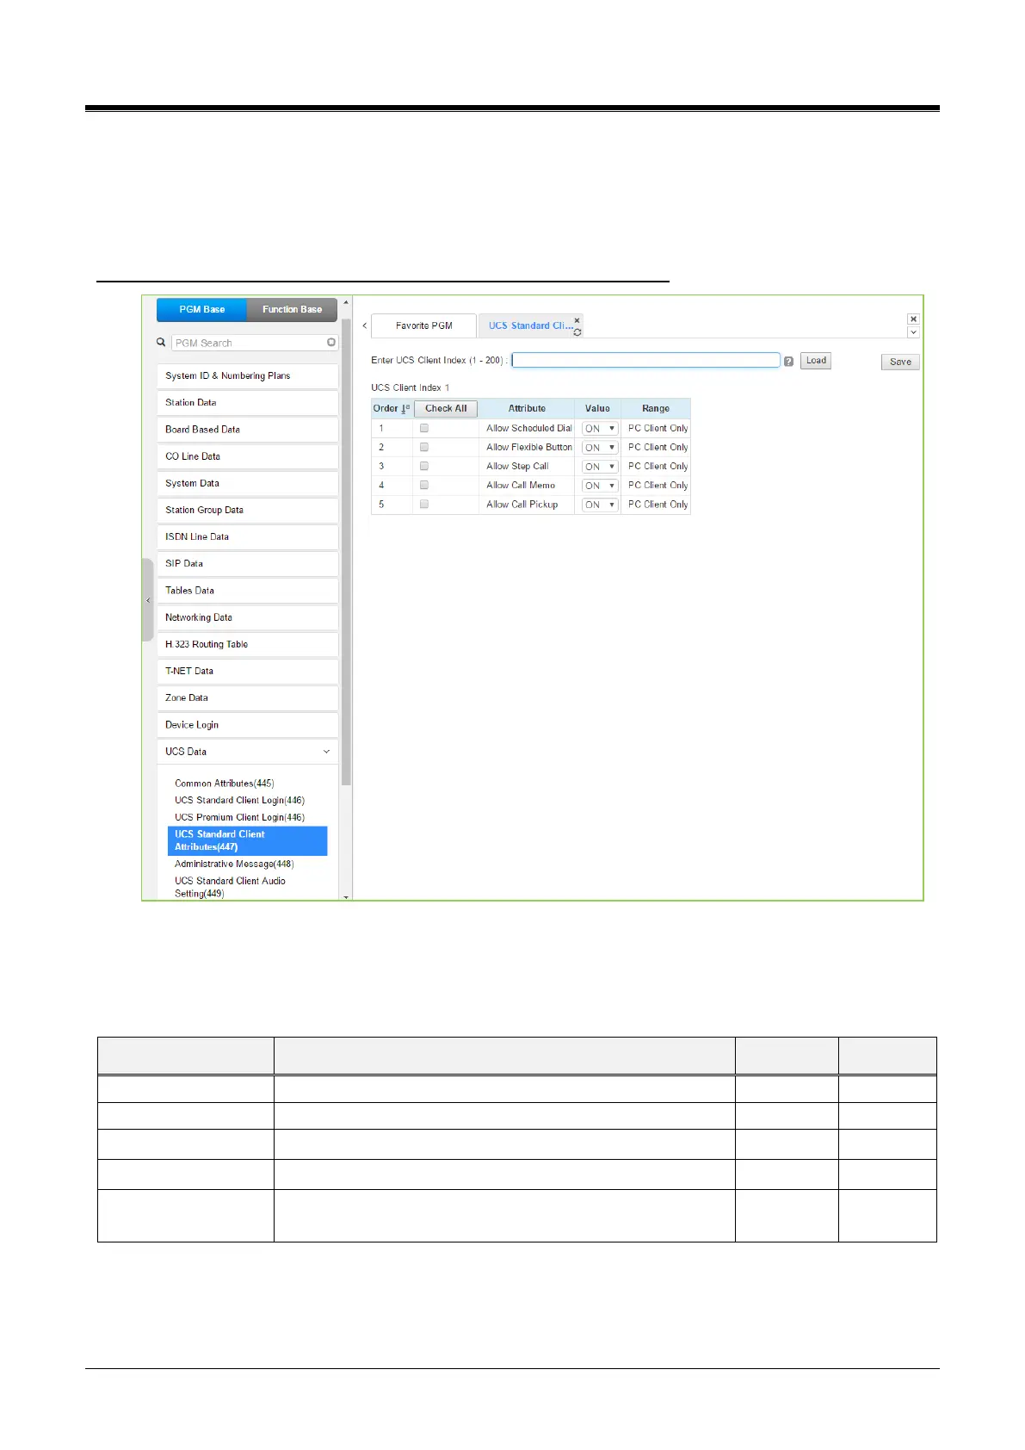Open the help question-mark icon

[x=788, y=362]
